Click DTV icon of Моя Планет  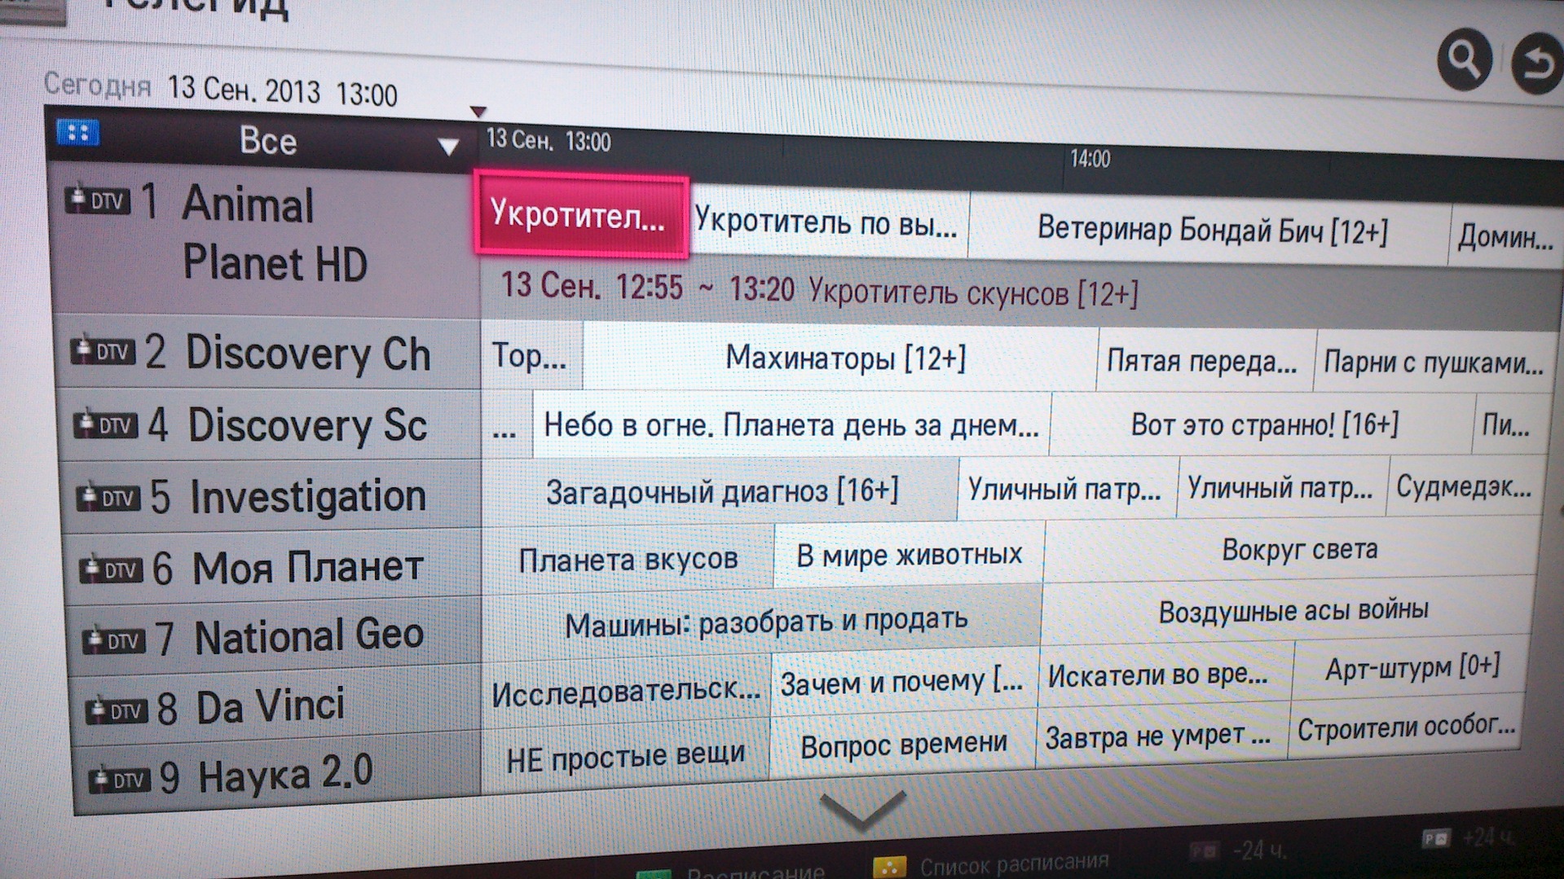tap(111, 569)
